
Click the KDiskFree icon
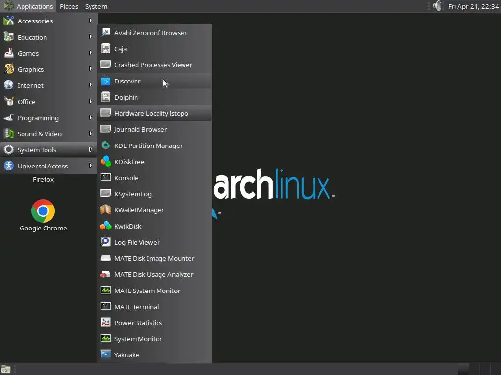pyautogui.click(x=106, y=161)
